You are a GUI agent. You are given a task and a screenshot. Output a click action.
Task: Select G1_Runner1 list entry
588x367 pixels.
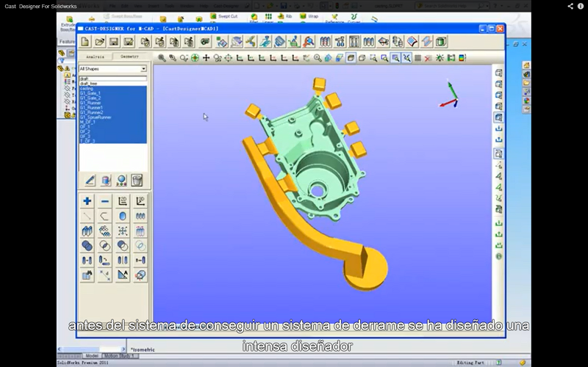click(x=112, y=107)
